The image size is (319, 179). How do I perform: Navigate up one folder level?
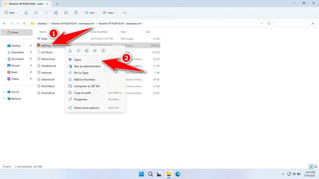pyautogui.click(x=25, y=24)
